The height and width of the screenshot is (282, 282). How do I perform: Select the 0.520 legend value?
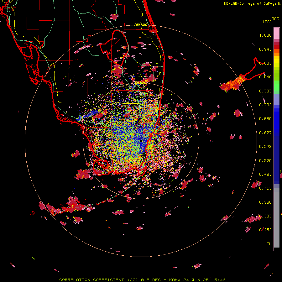point(265,161)
